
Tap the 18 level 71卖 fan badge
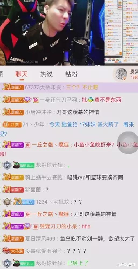pyautogui.click(x=12, y=125)
